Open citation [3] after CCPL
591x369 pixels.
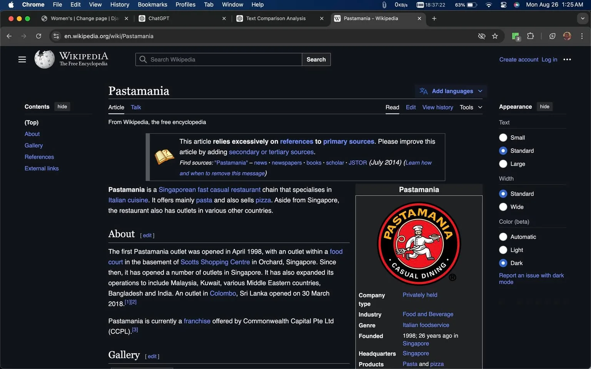135,329
